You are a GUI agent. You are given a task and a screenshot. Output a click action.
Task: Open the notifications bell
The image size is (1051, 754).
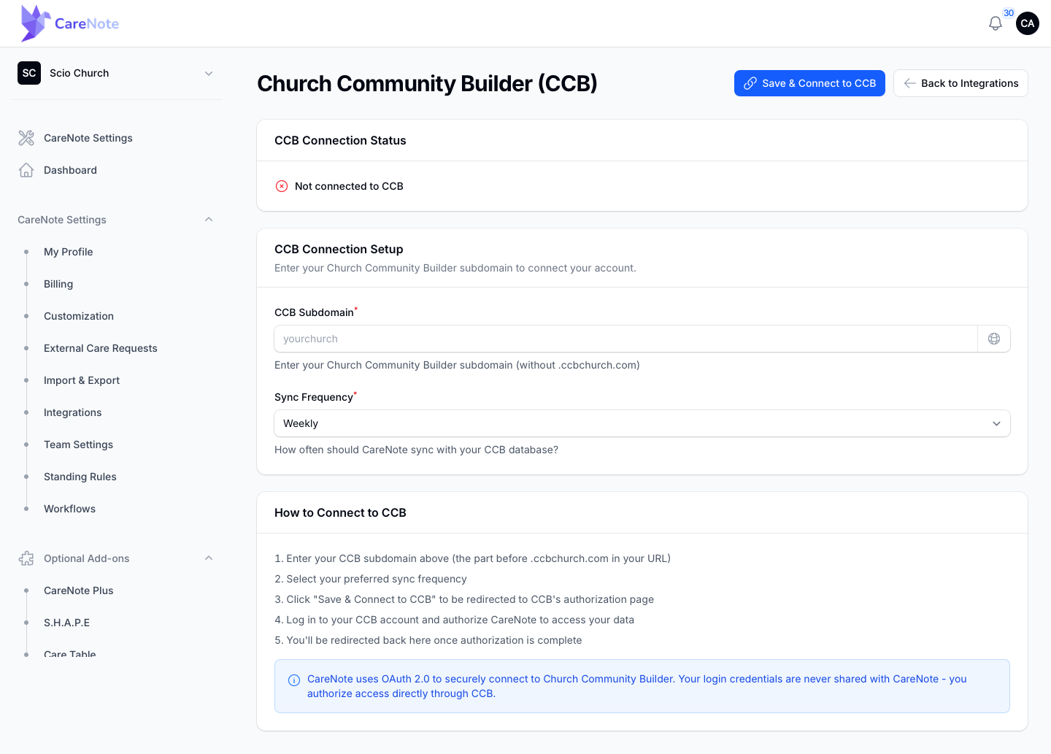pyautogui.click(x=995, y=23)
